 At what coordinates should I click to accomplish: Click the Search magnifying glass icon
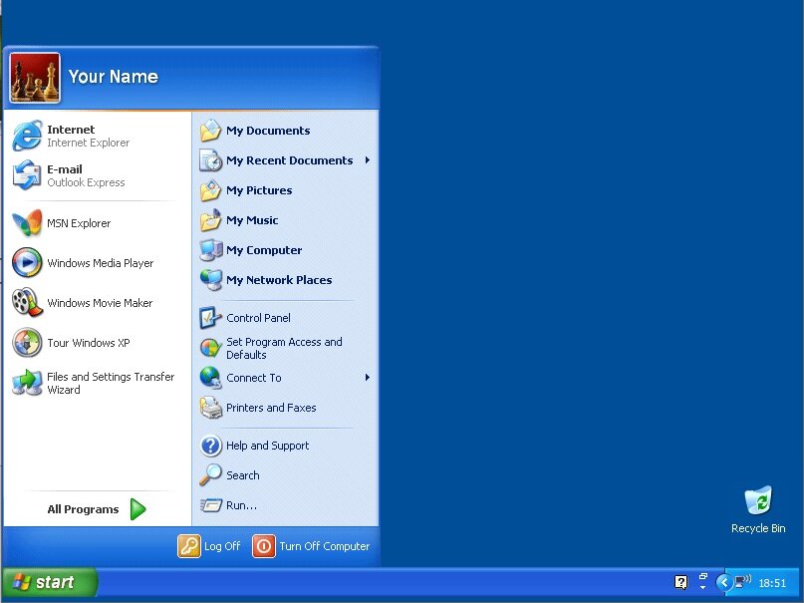click(x=211, y=475)
